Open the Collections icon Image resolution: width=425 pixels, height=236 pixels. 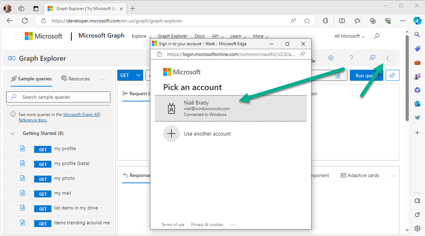pos(373,20)
